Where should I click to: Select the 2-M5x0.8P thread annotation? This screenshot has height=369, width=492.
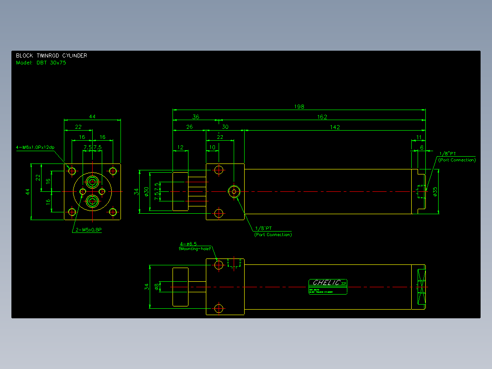(x=89, y=230)
